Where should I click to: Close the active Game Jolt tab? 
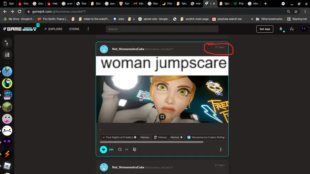tap(214, 3)
